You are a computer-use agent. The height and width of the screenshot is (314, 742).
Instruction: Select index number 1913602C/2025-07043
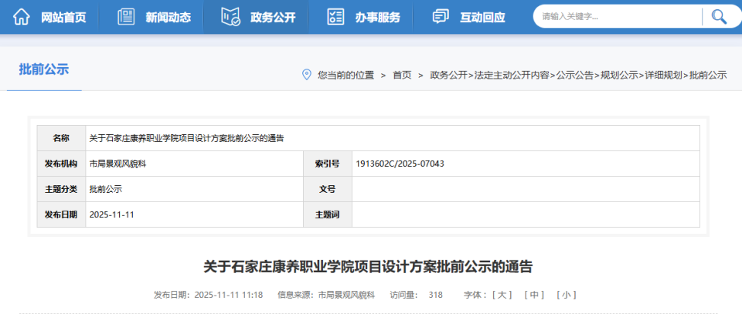(400, 164)
